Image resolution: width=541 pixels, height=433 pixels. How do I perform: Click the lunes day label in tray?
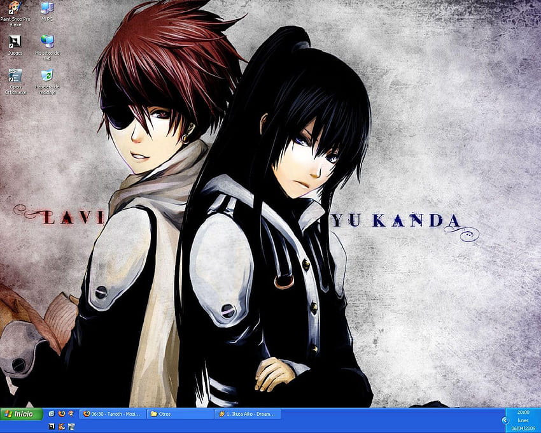pos(523,420)
